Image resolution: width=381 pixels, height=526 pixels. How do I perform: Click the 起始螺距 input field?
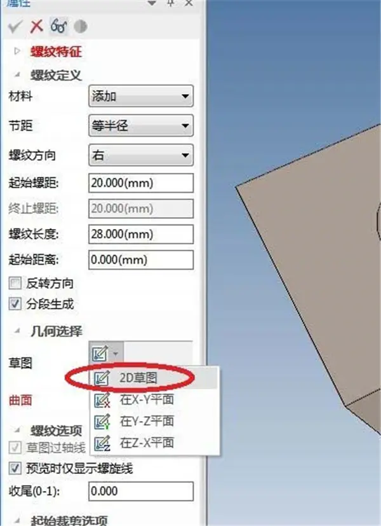click(141, 183)
